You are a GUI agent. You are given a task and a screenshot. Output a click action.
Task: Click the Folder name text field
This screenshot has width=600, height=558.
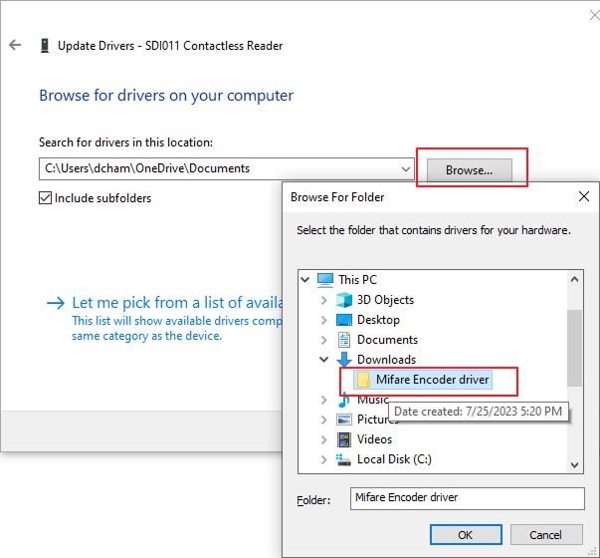point(468,497)
